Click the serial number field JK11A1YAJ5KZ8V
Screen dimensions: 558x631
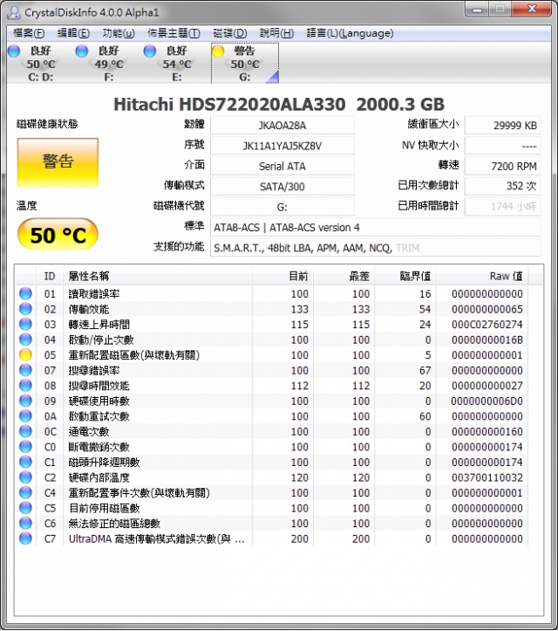pyautogui.click(x=282, y=146)
